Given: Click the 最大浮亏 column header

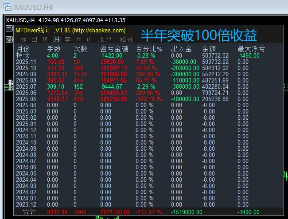Looking at the screenshot, I should pos(251,49).
